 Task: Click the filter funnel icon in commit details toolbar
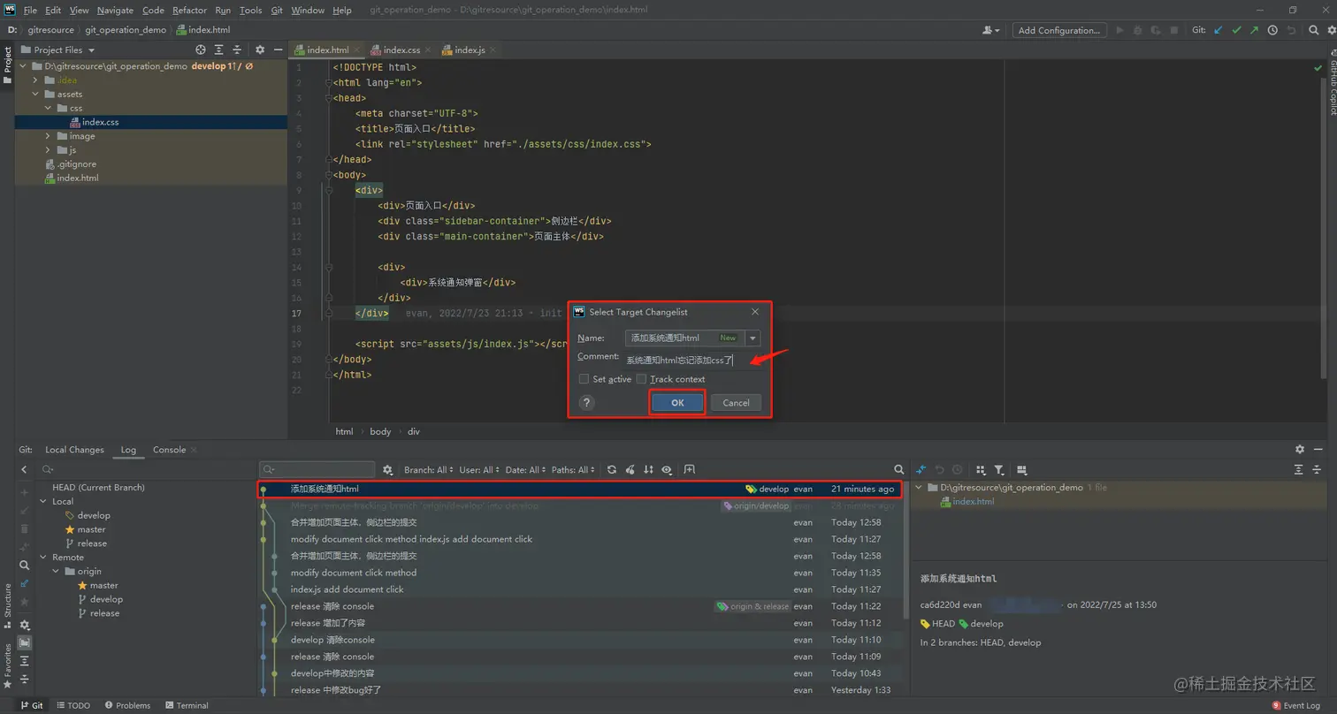pyautogui.click(x=998, y=470)
